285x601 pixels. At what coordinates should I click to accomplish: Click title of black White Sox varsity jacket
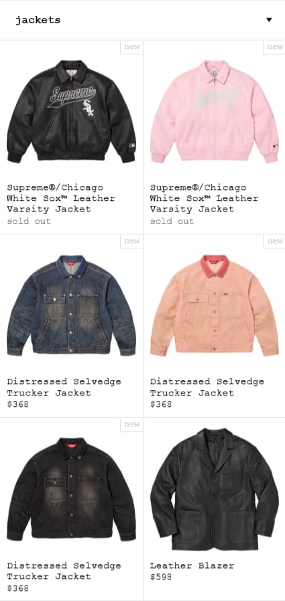tap(61, 198)
